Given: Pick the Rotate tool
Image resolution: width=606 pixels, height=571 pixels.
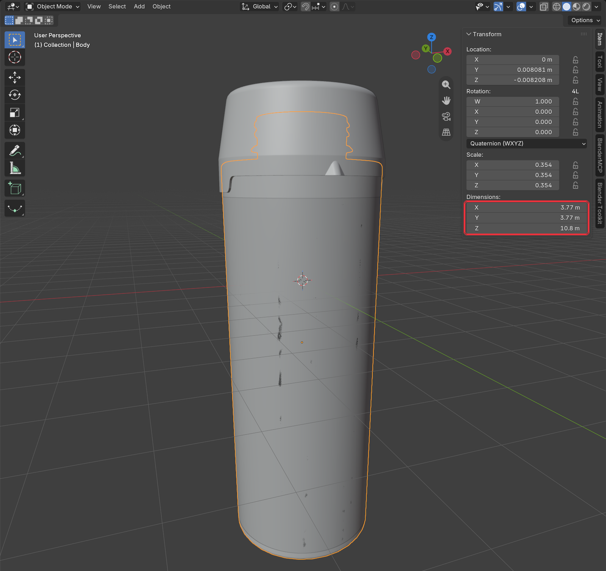Looking at the screenshot, I should [15, 95].
